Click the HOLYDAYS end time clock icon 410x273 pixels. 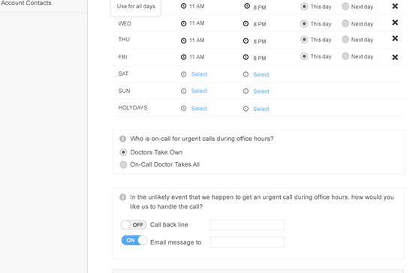pos(246,109)
